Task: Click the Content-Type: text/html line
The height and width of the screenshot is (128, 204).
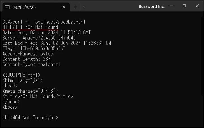Action: pyautogui.click(x=31, y=64)
